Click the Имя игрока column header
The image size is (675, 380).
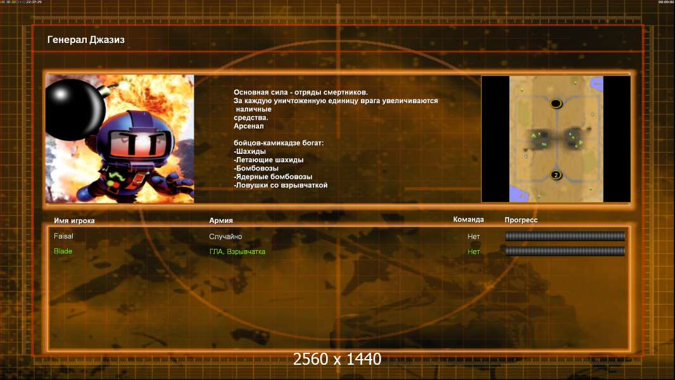coord(74,221)
